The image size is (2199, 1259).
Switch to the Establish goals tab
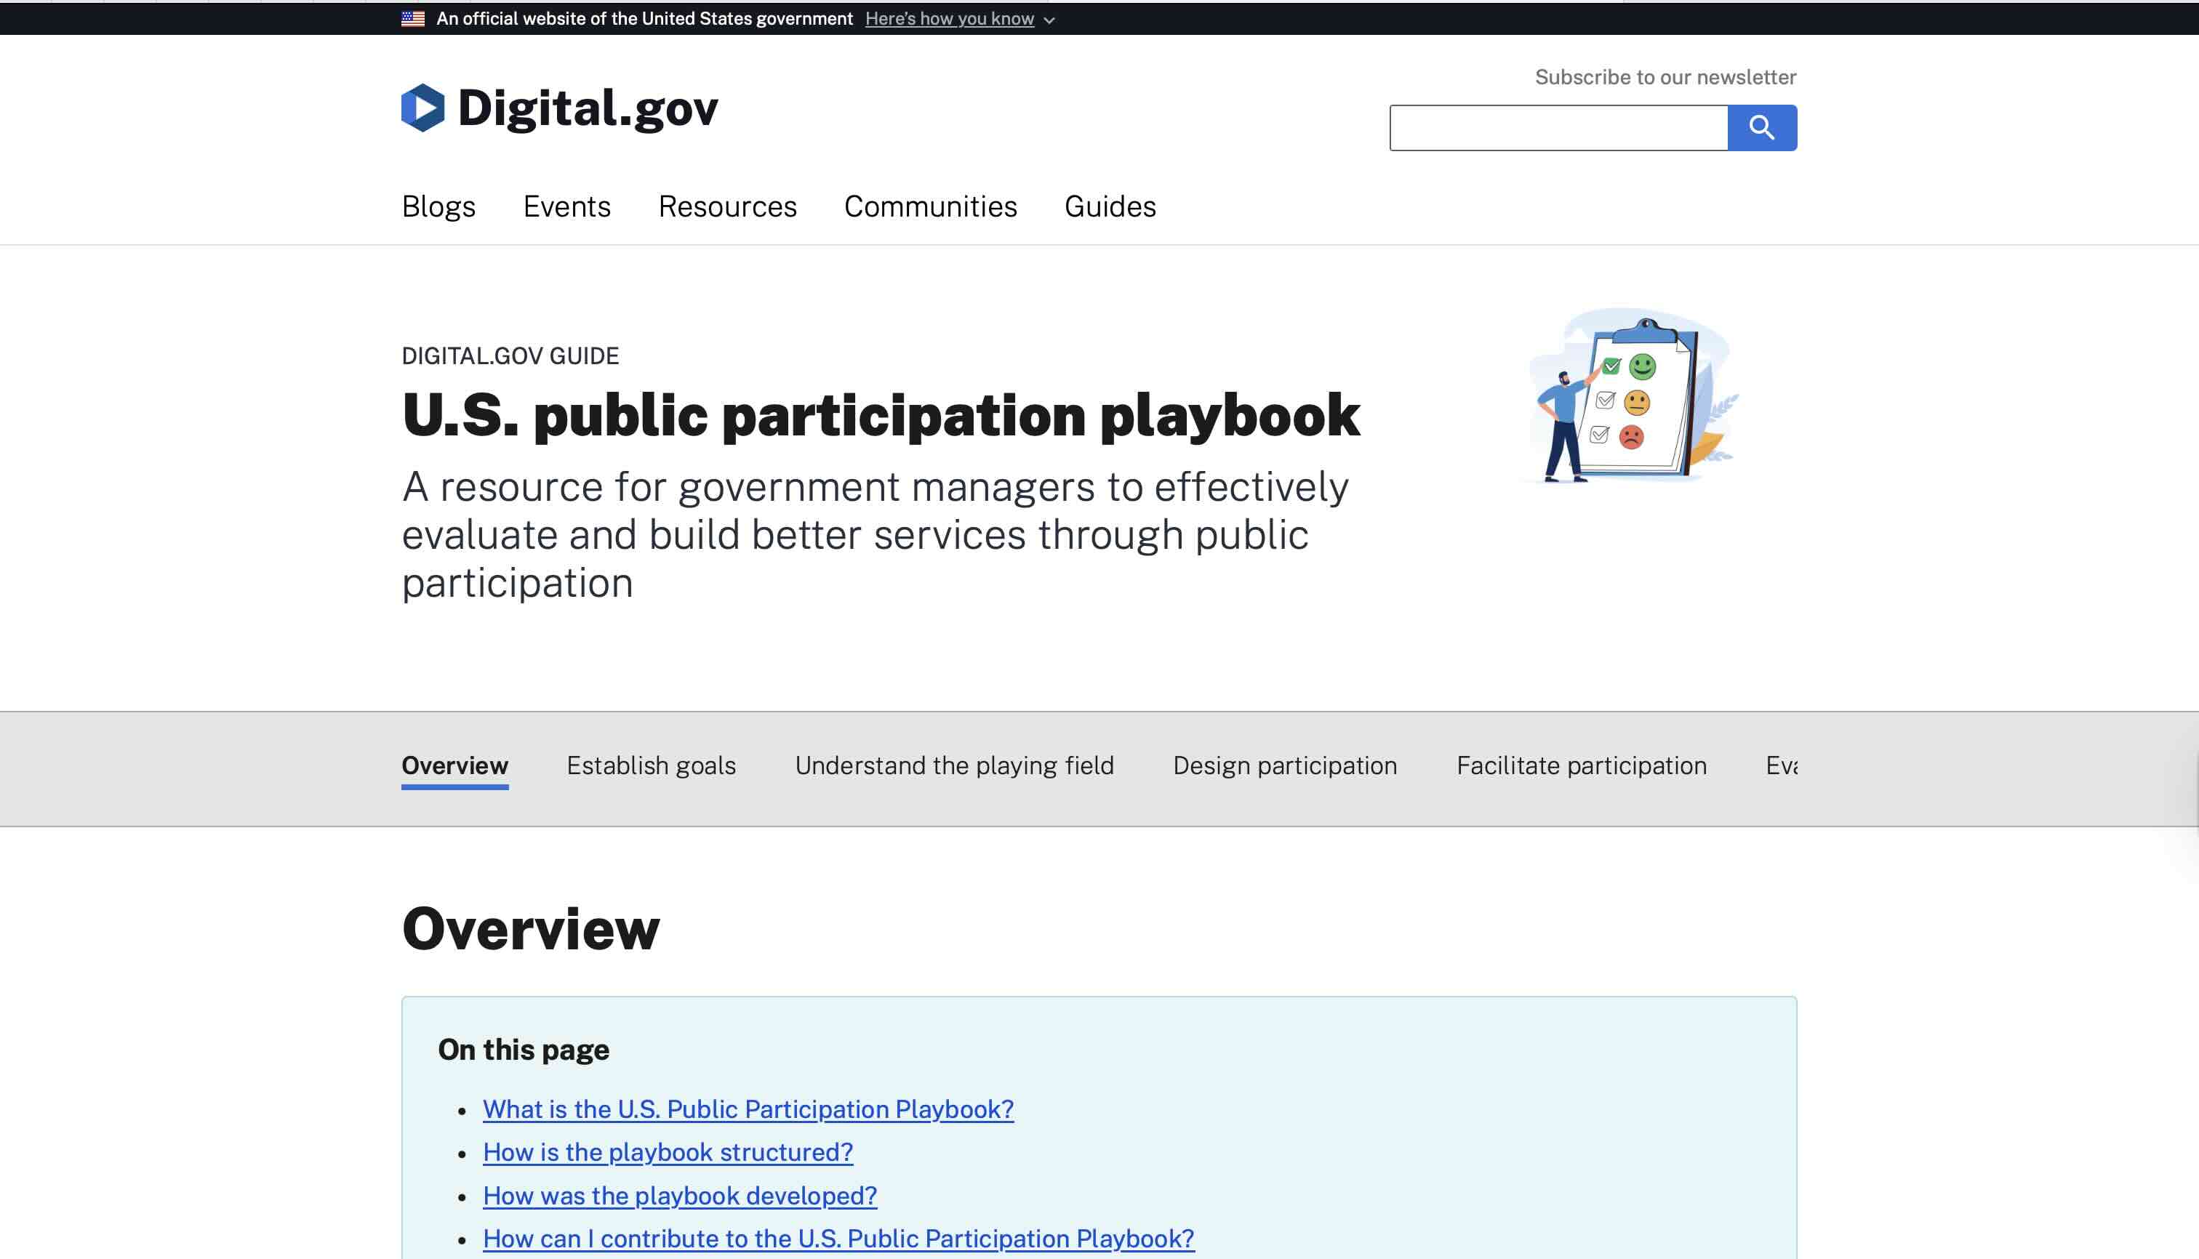tap(651, 766)
